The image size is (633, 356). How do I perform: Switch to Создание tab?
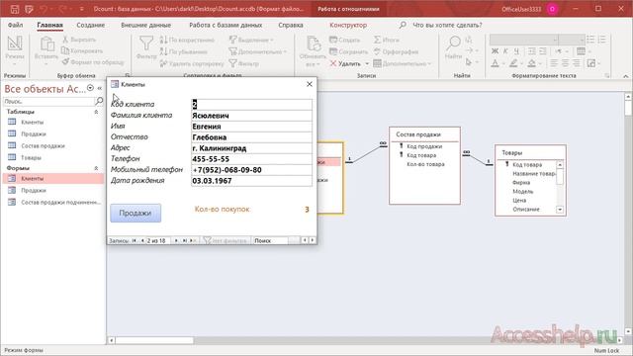90,25
